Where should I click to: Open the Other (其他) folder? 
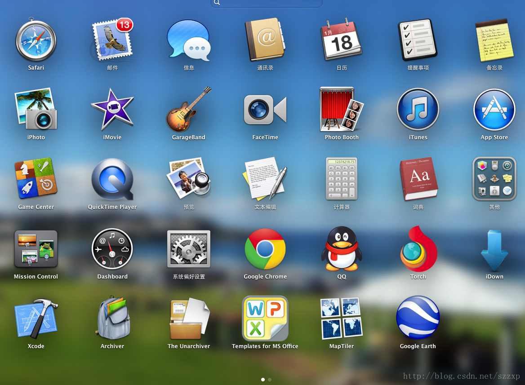[494, 179]
